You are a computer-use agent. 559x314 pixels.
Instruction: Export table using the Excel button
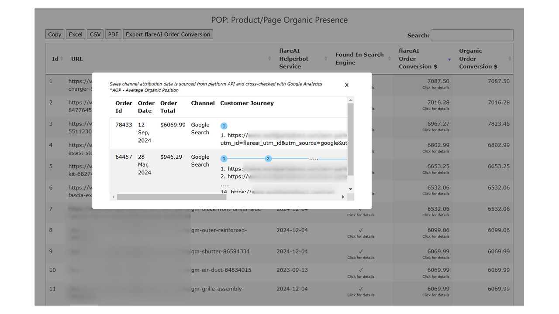click(x=76, y=34)
